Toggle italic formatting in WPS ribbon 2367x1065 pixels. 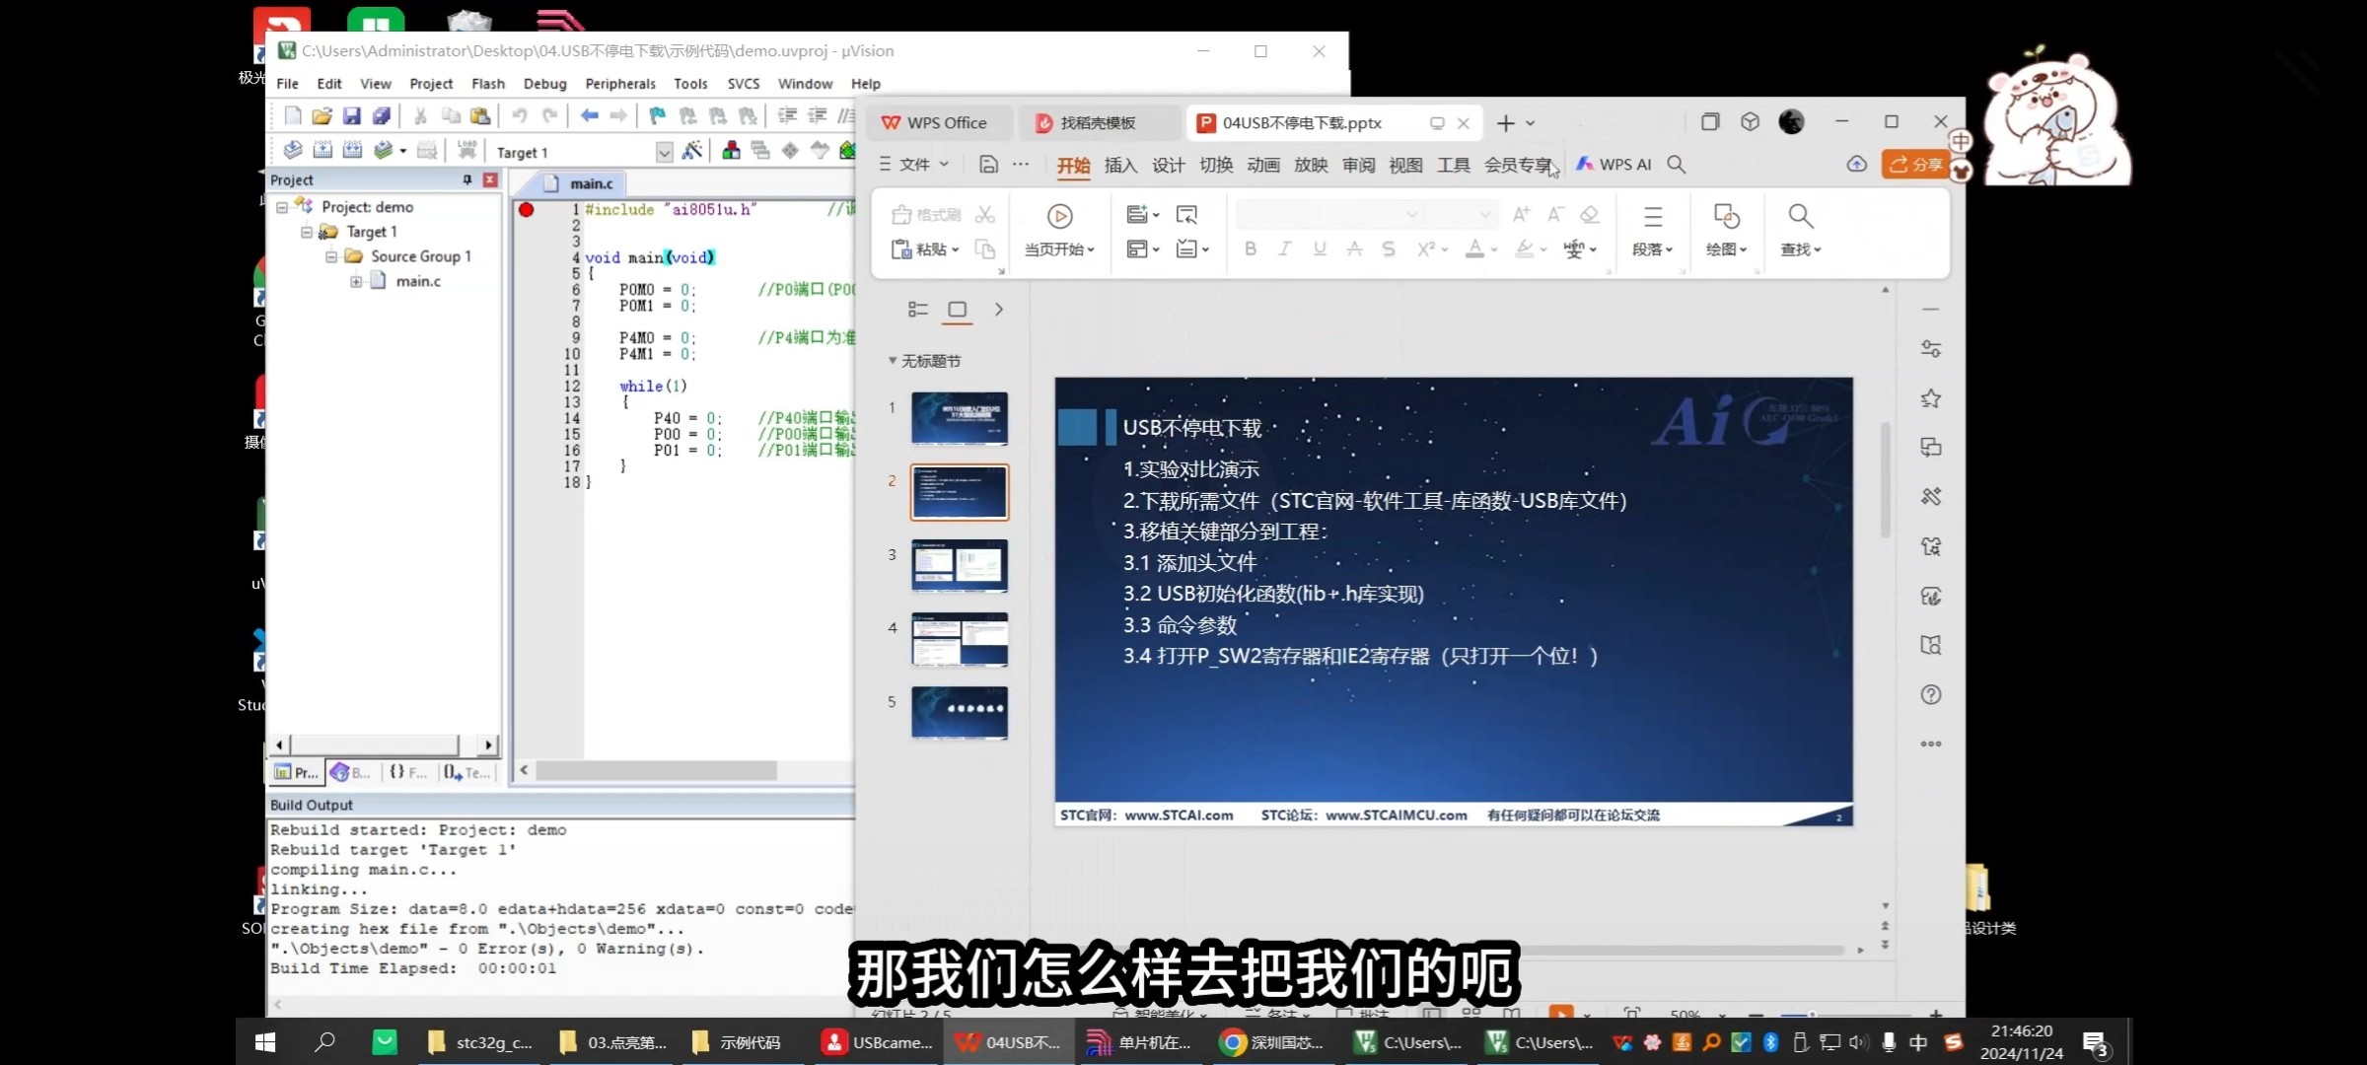pos(1284,249)
